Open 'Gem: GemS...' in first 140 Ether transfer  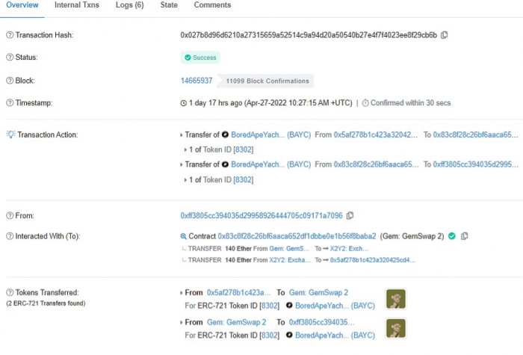[290, 249]
